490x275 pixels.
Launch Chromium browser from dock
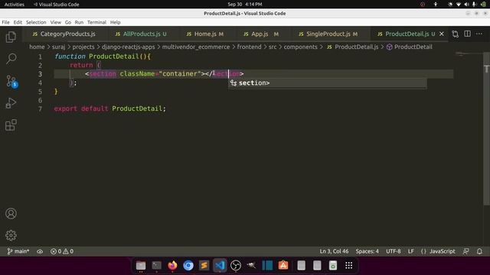188,265
